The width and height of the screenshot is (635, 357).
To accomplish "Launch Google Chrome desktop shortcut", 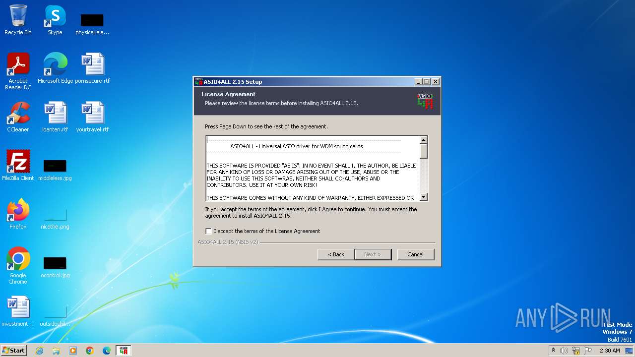I will pyautogui.click(x=18, y=266).
